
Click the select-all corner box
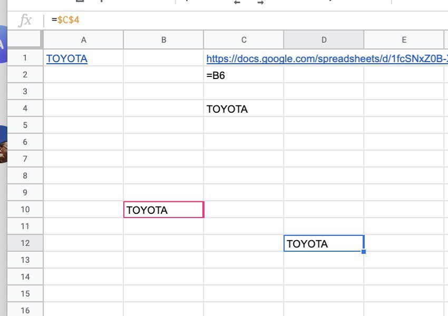25,39
